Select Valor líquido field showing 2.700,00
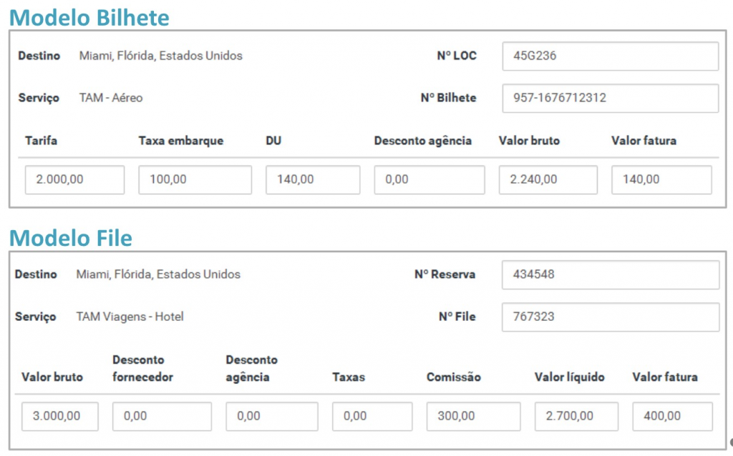The image size is (733, 456). [x=576, y=416]
